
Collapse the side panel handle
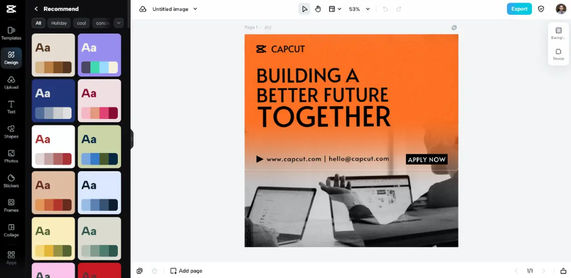pos(132,139)
